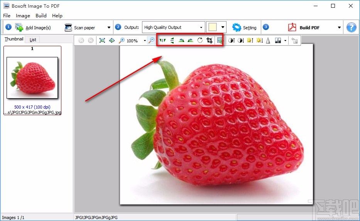Click the large strawberry preview image

216,124
